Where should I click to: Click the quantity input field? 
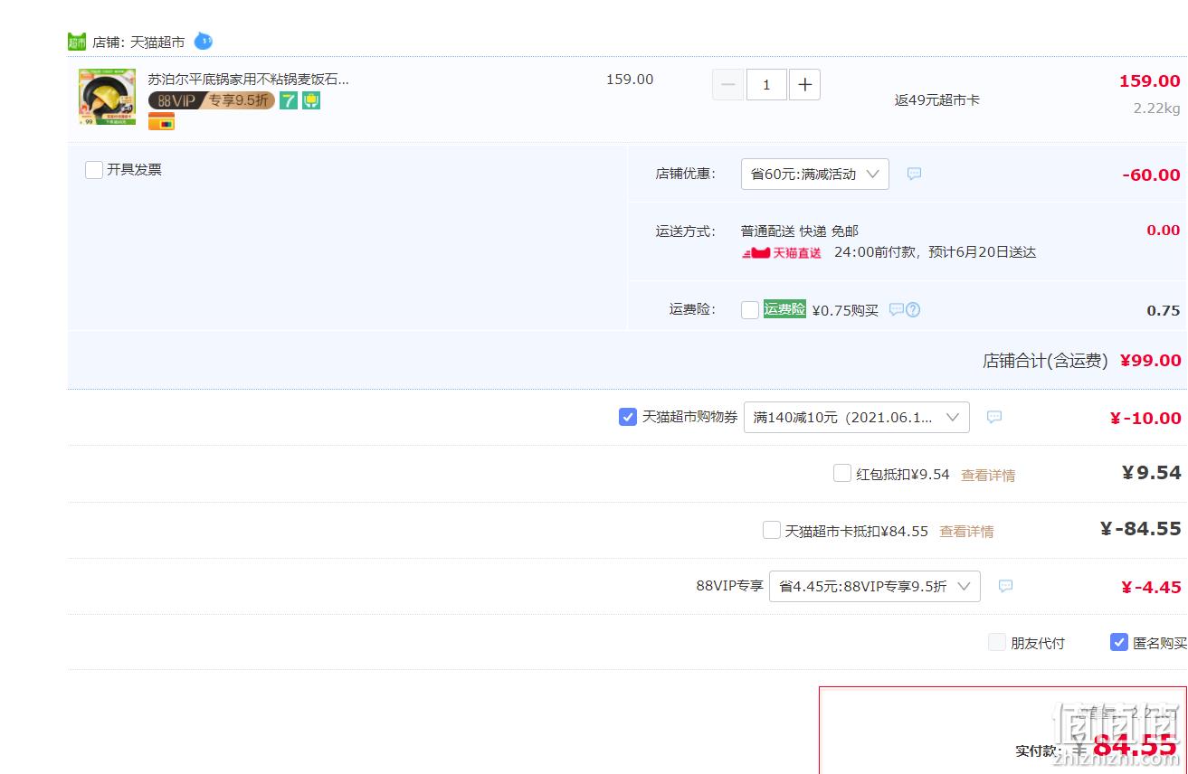[x=766, y=85]
